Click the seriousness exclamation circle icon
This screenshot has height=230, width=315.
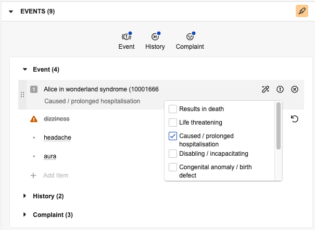280,89
